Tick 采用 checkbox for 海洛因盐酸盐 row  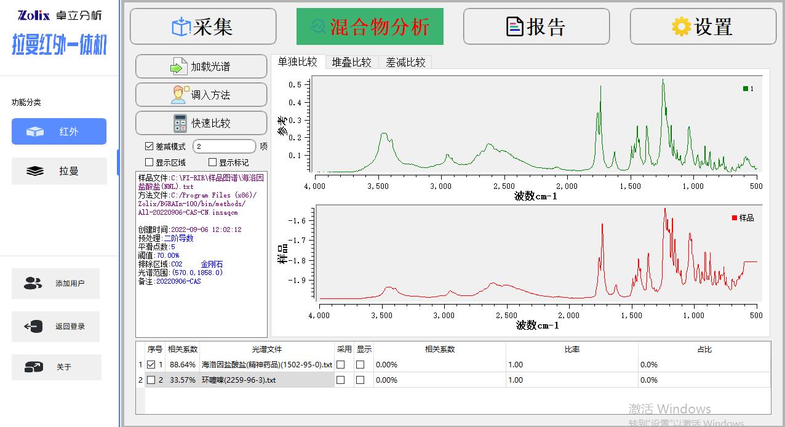coord(340,364)
